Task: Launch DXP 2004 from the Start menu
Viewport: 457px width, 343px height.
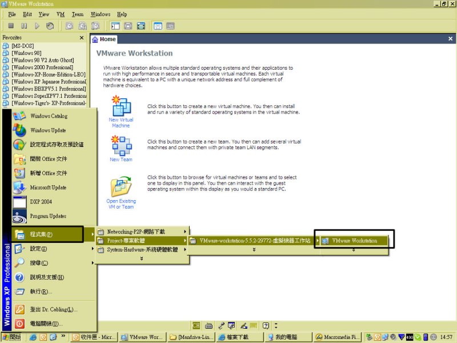Action: pos(54,202)
